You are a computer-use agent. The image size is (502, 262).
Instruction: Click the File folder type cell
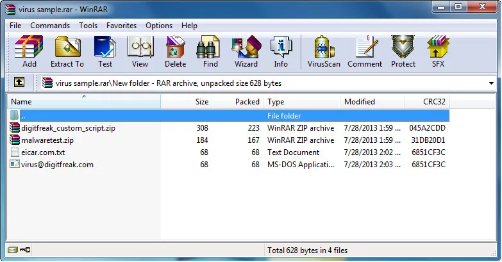pyautogui.click(x=284, y=115)
